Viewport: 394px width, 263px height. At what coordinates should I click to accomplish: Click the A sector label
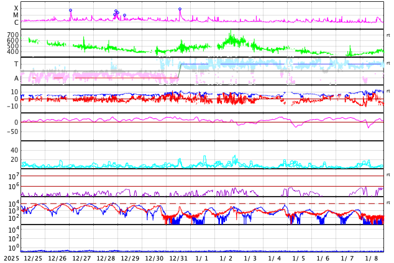(16, 78)
